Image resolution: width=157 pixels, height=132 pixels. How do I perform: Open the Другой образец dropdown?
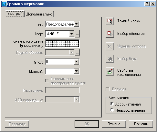71,53
